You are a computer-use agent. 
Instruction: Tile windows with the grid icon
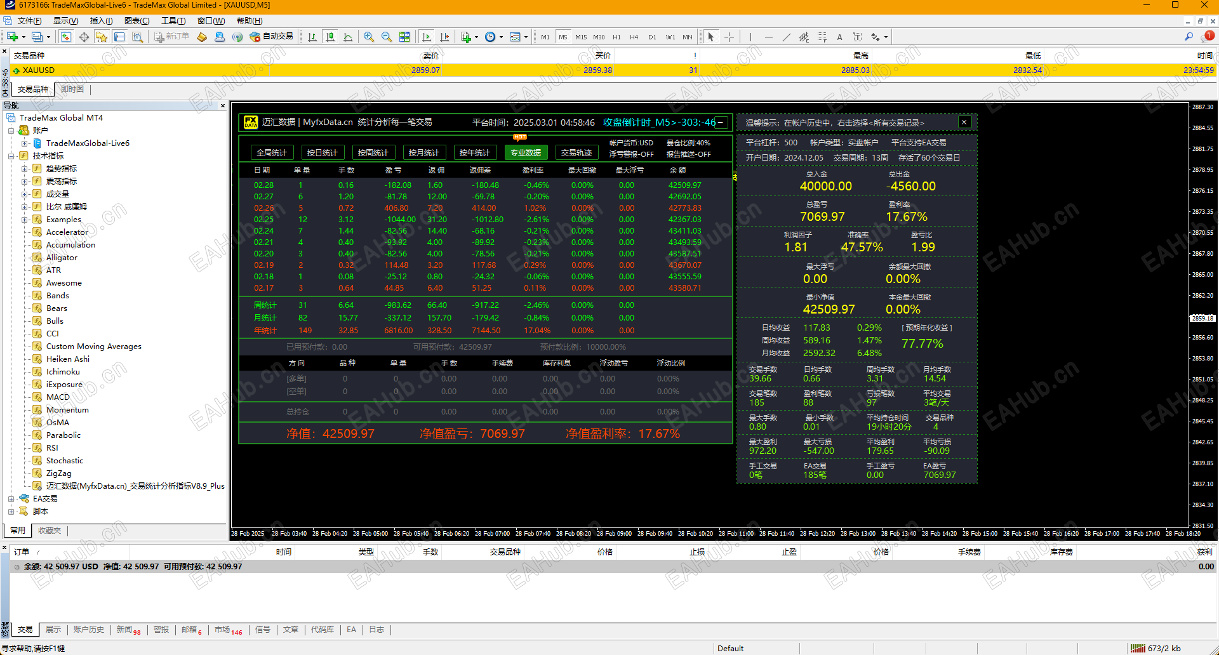404,37
